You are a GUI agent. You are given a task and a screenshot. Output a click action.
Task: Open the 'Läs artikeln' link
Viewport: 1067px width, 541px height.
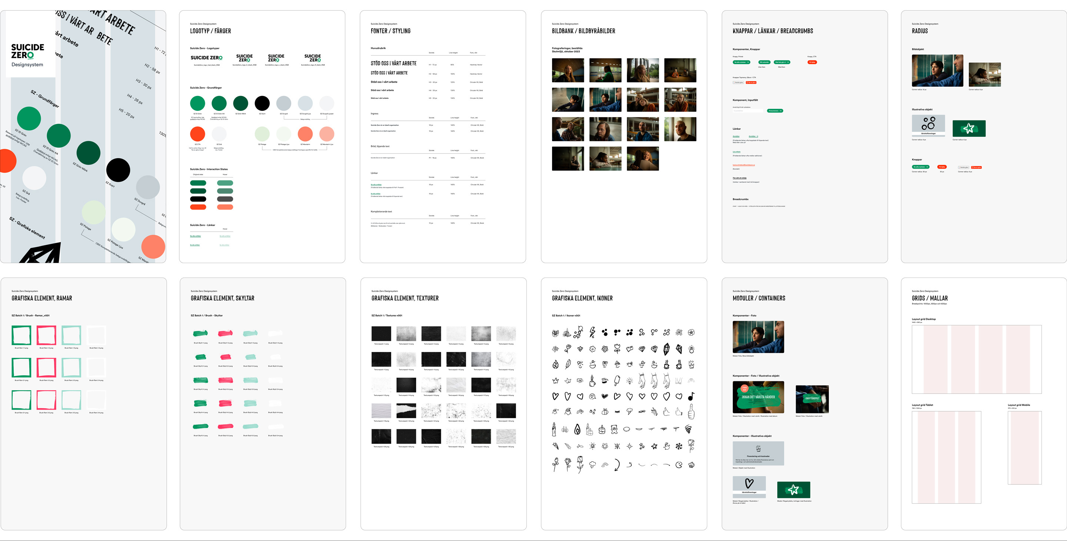pos(737,152)
